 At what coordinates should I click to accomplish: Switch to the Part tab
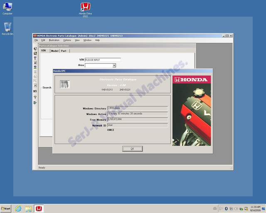pos(64,51)
